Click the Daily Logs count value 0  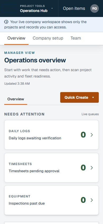83,135
